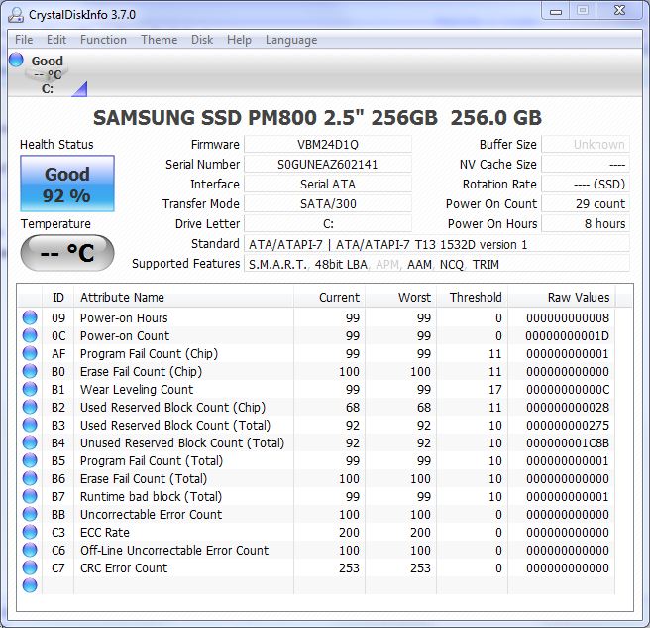Click the Current column header
Viewport: 650px width, 628px height.
[329, 298]
